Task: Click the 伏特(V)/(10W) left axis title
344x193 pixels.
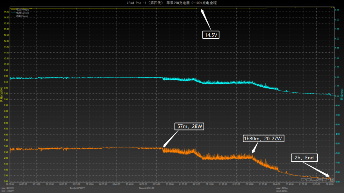Action: point(2,94)
